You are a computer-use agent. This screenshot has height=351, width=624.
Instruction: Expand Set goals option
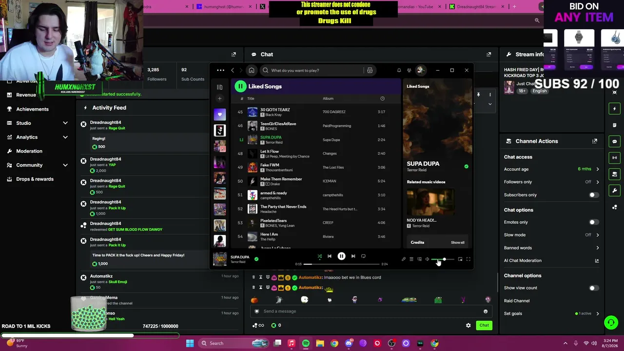coord(598,313)
